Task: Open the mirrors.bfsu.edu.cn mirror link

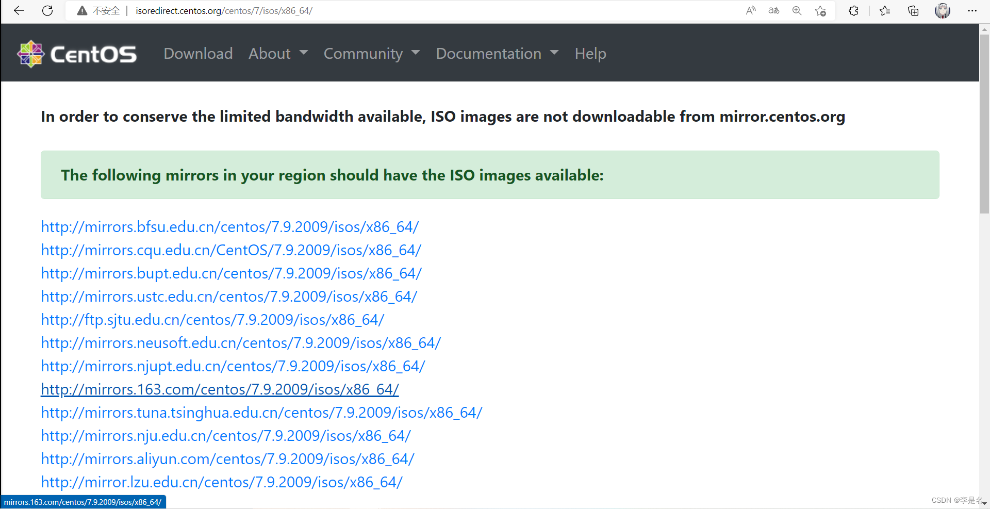Action: [x=230, y=227]
